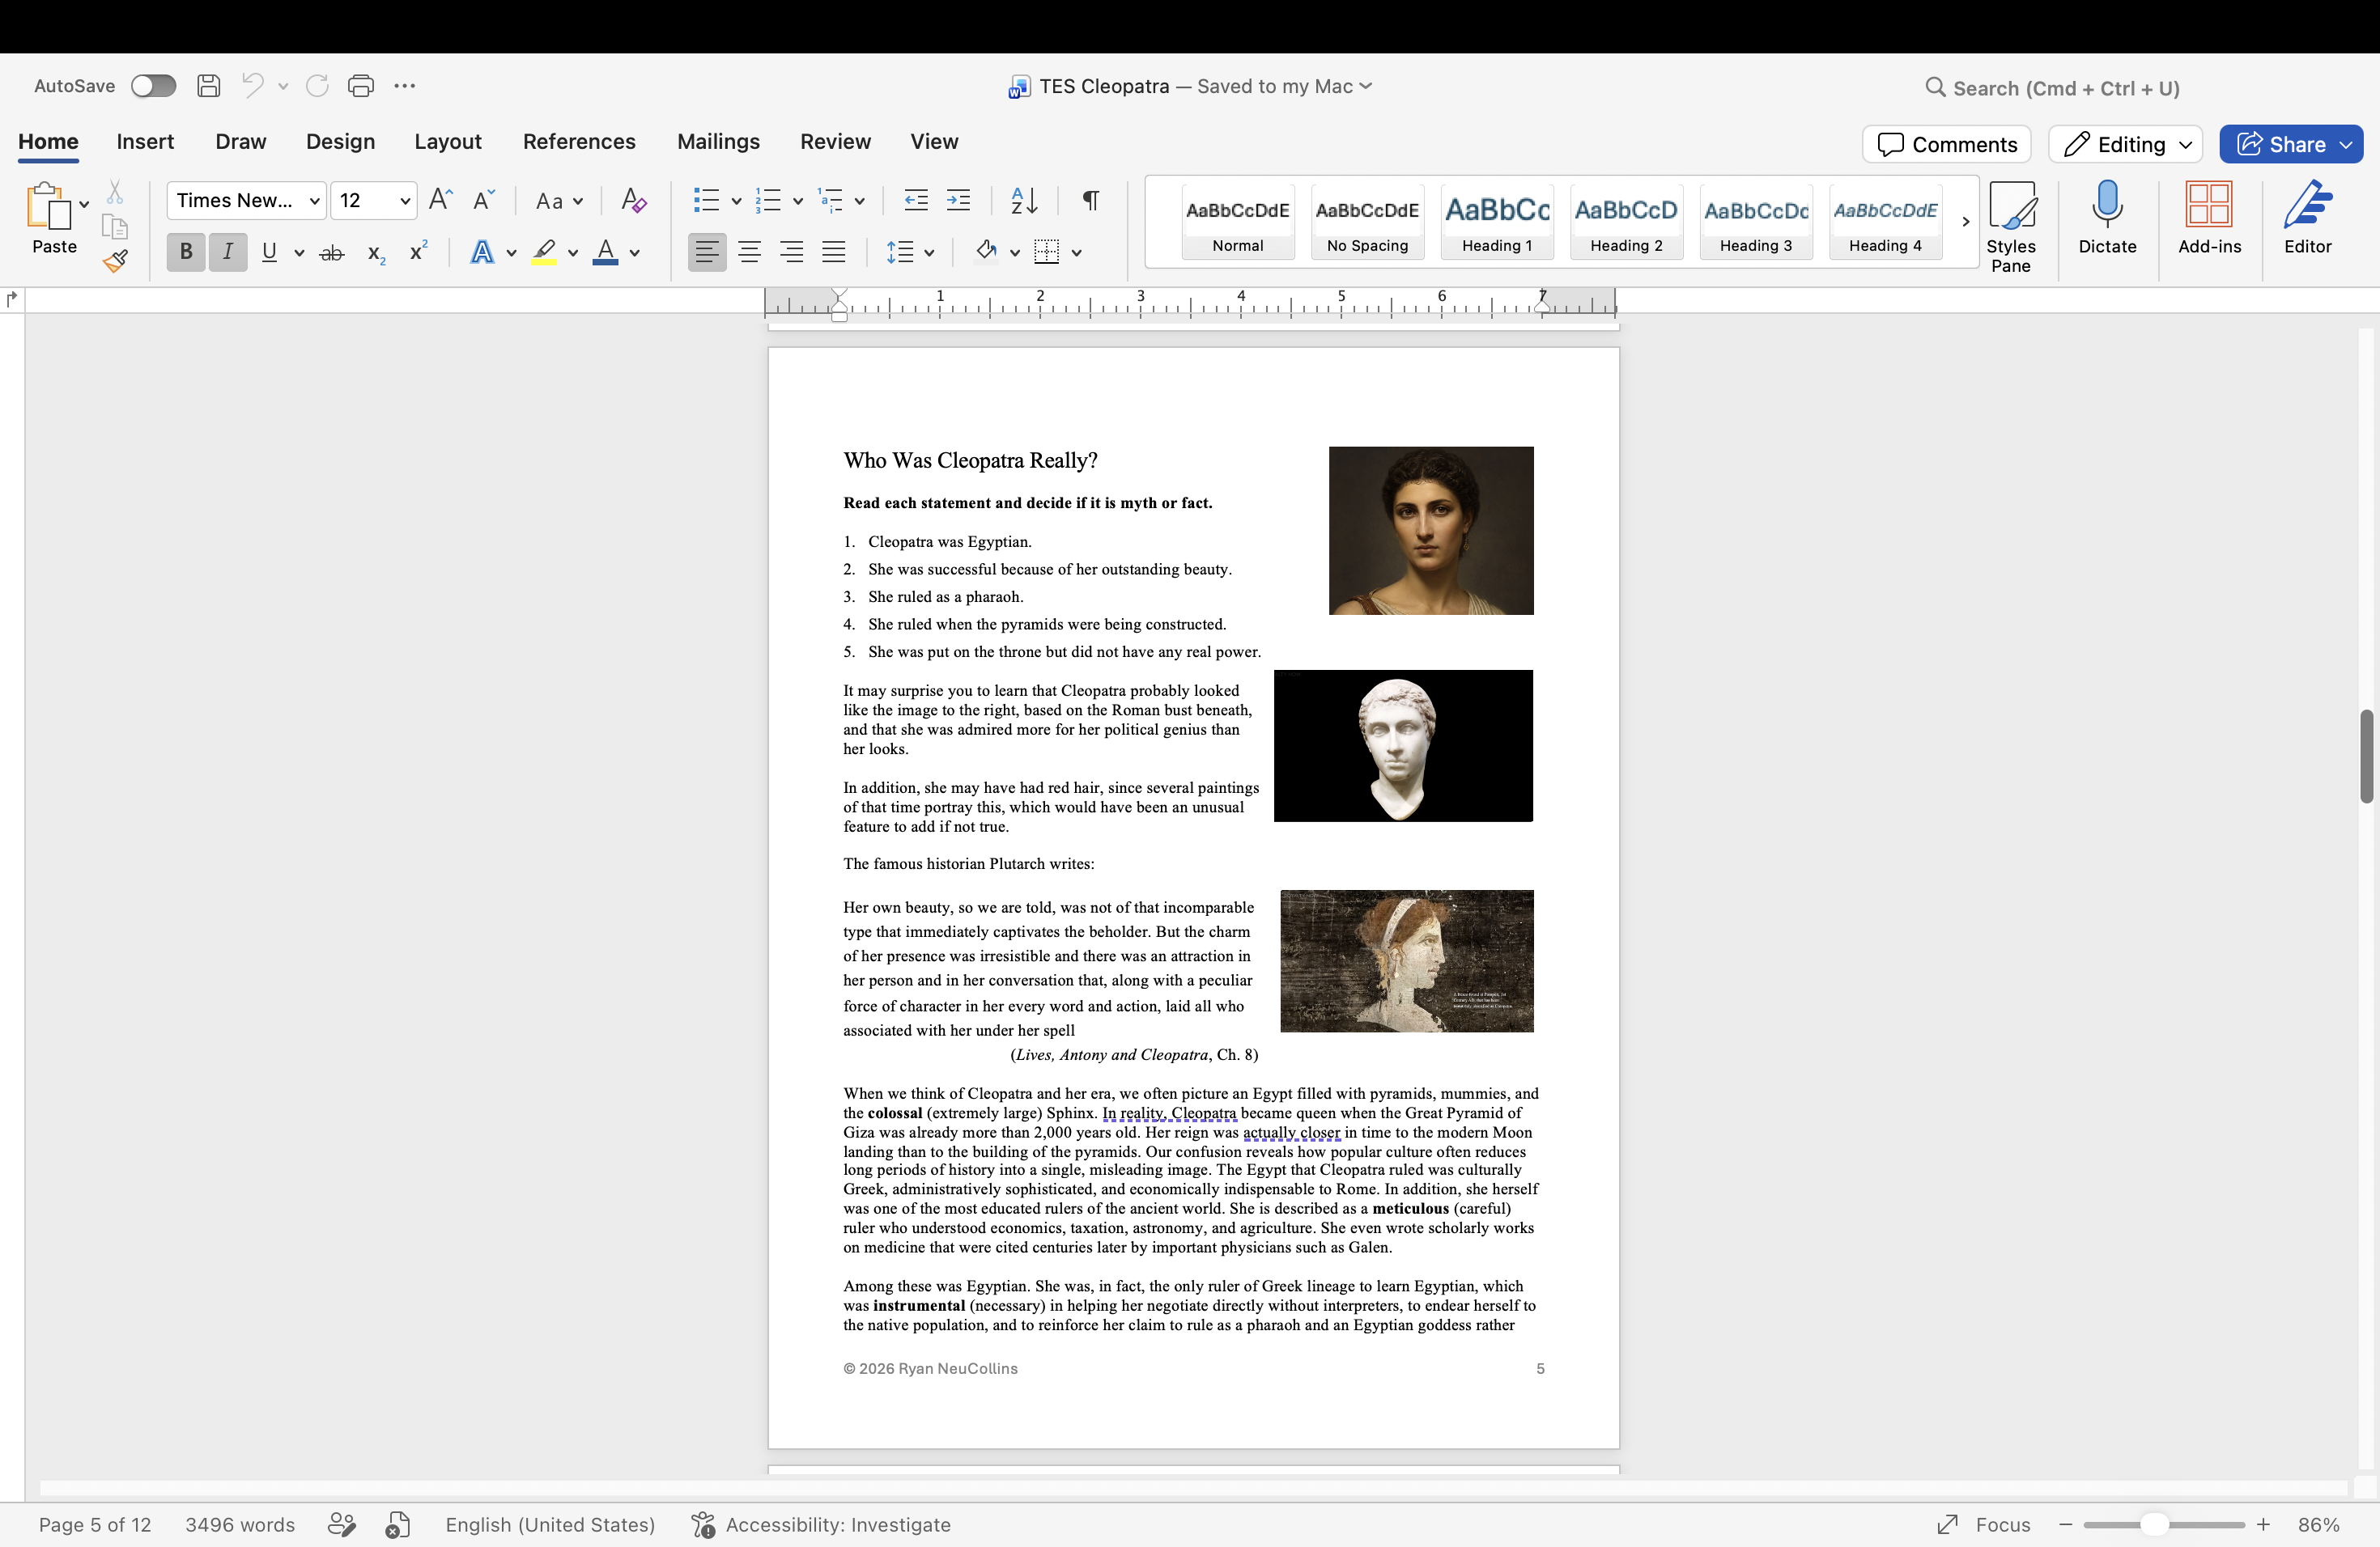Activate the Format Painter brush
This screenshot has height=1547, width=2380.
point(115,262)
